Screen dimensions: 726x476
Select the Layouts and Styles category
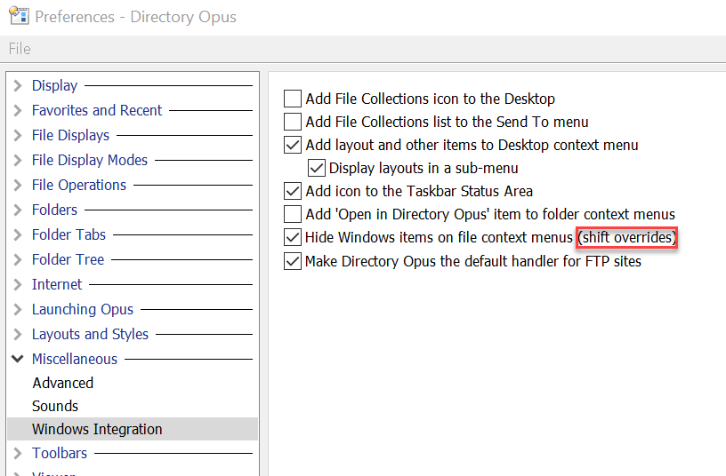point(90,334)
